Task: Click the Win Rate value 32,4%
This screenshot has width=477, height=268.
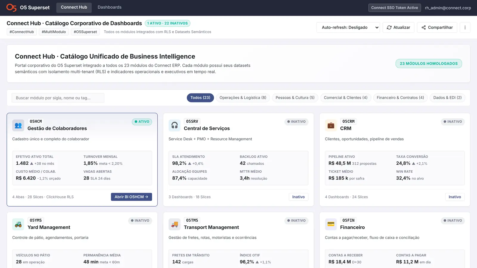Action: point(403,178)
